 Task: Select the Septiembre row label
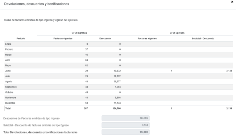click(x=11, y=87)
